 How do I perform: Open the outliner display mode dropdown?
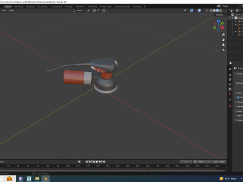click(238, 11)
